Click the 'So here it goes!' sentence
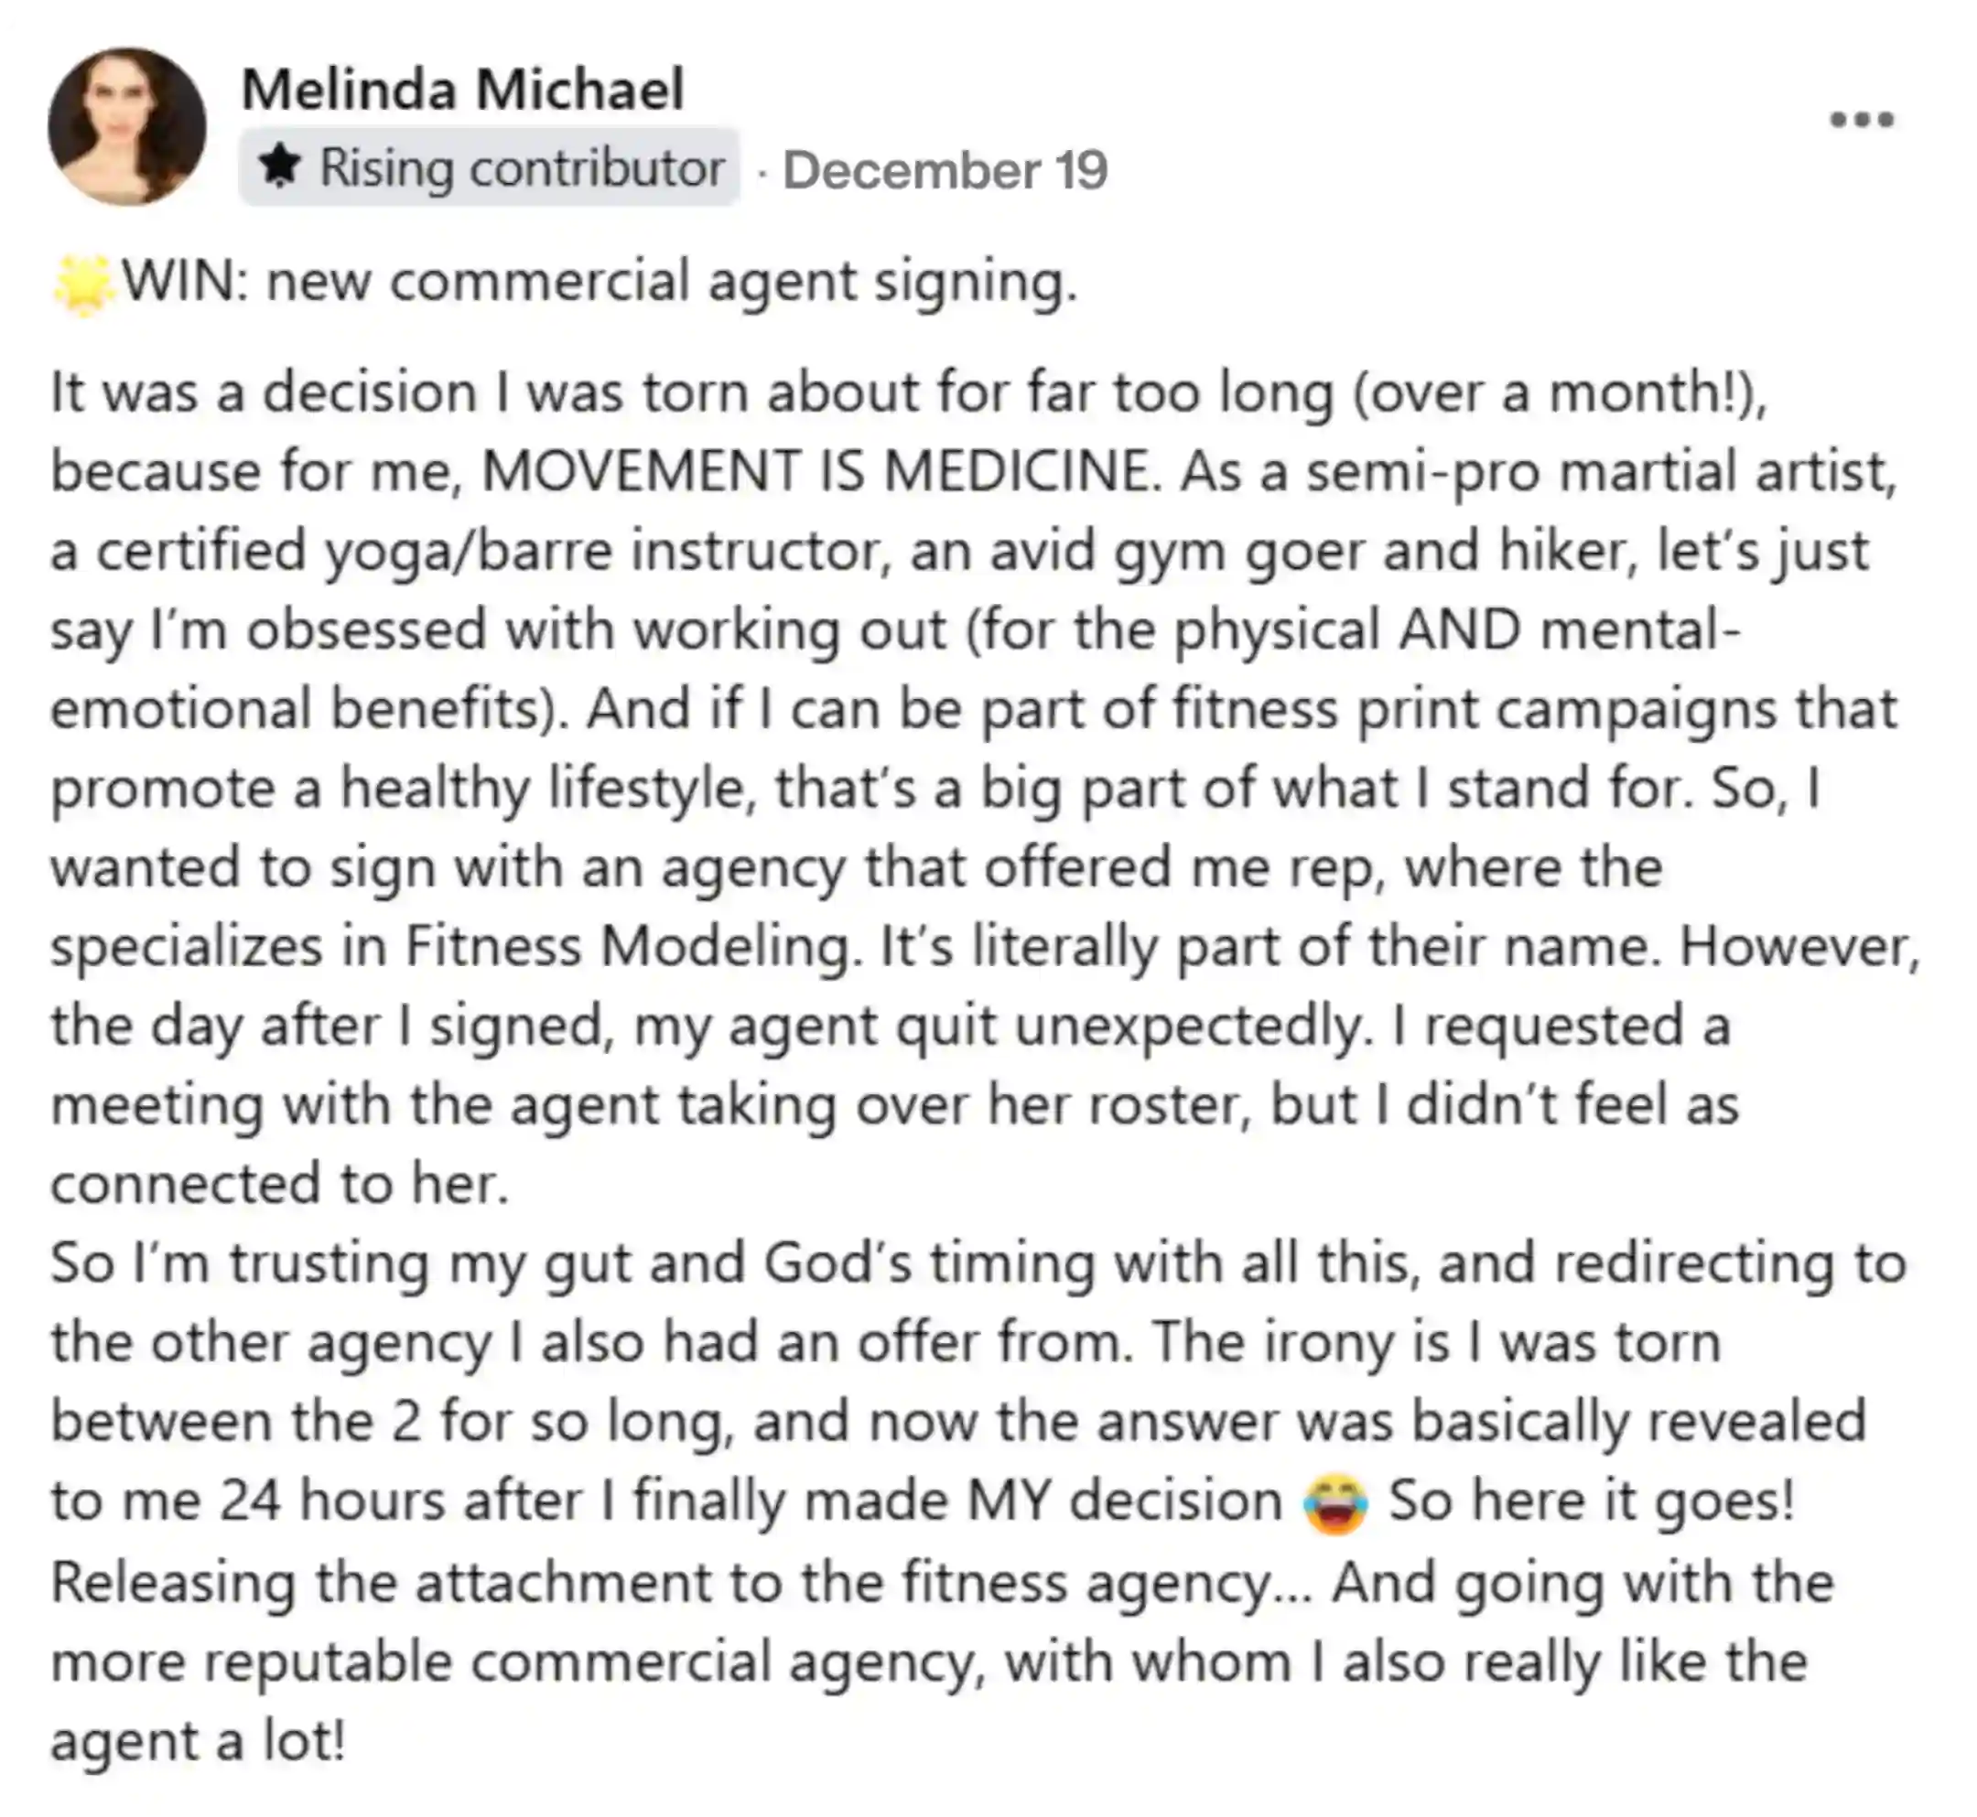The height and width of the screenshot is (1817, 1977). (x=1592, y=1502)
